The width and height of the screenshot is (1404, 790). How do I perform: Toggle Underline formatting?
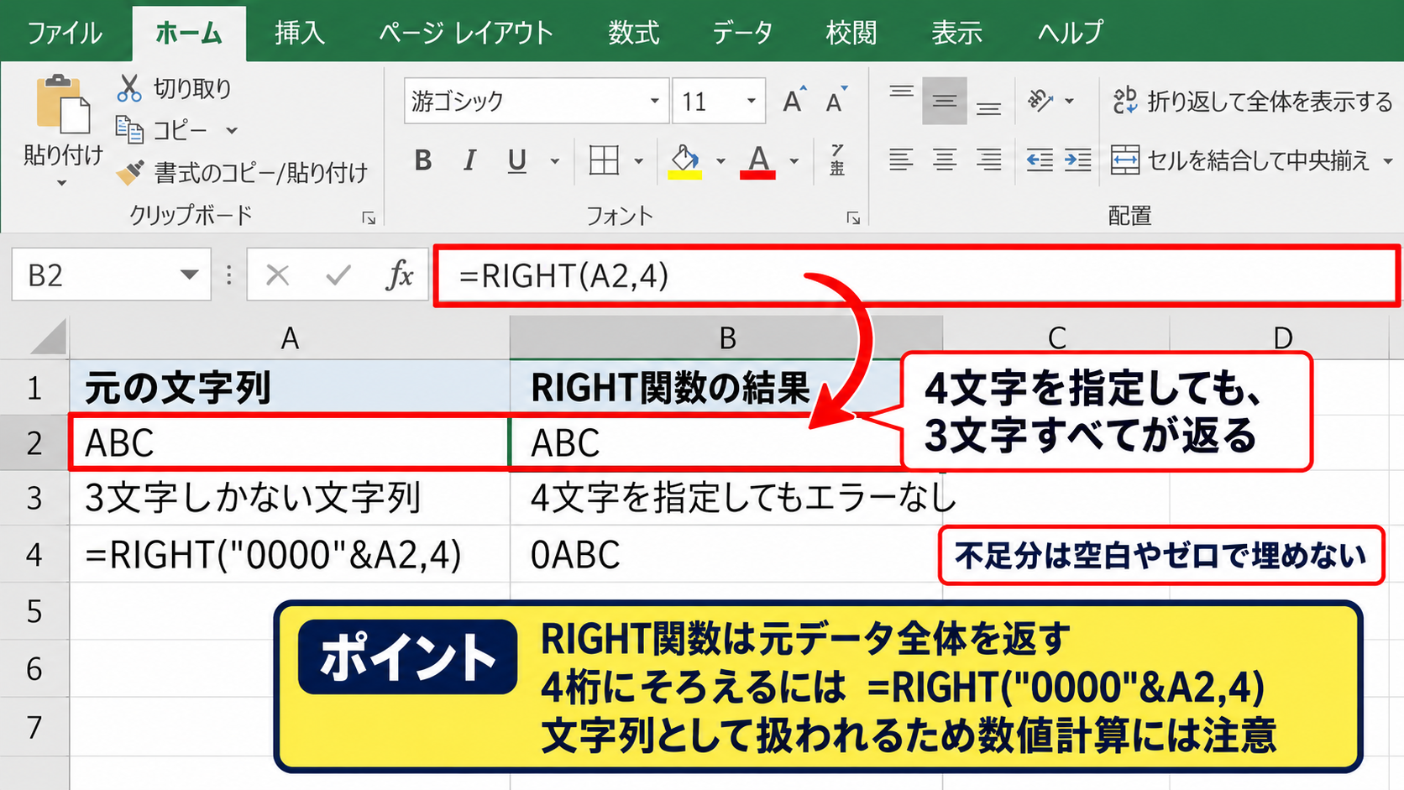click(x=517, y=160)
